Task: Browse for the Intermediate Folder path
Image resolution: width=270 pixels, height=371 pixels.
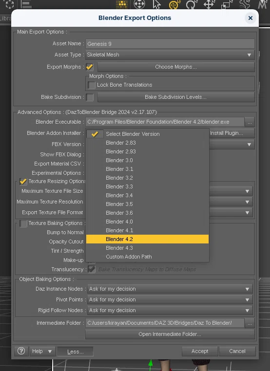Action: [x=250, y=323]
